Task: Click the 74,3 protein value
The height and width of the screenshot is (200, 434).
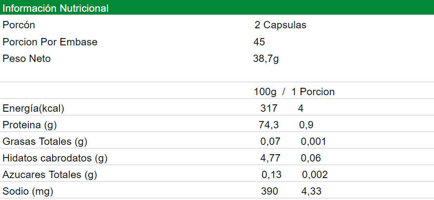Action: [x=268, y=125]
